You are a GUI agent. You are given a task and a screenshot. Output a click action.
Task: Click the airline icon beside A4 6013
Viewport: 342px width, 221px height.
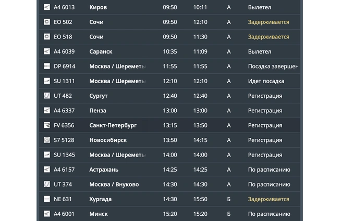47,7
